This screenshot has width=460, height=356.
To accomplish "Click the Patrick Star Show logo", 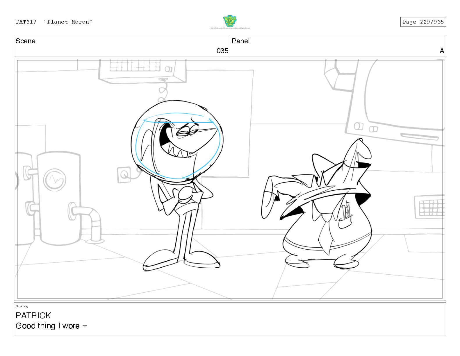I will click(230, 21).
